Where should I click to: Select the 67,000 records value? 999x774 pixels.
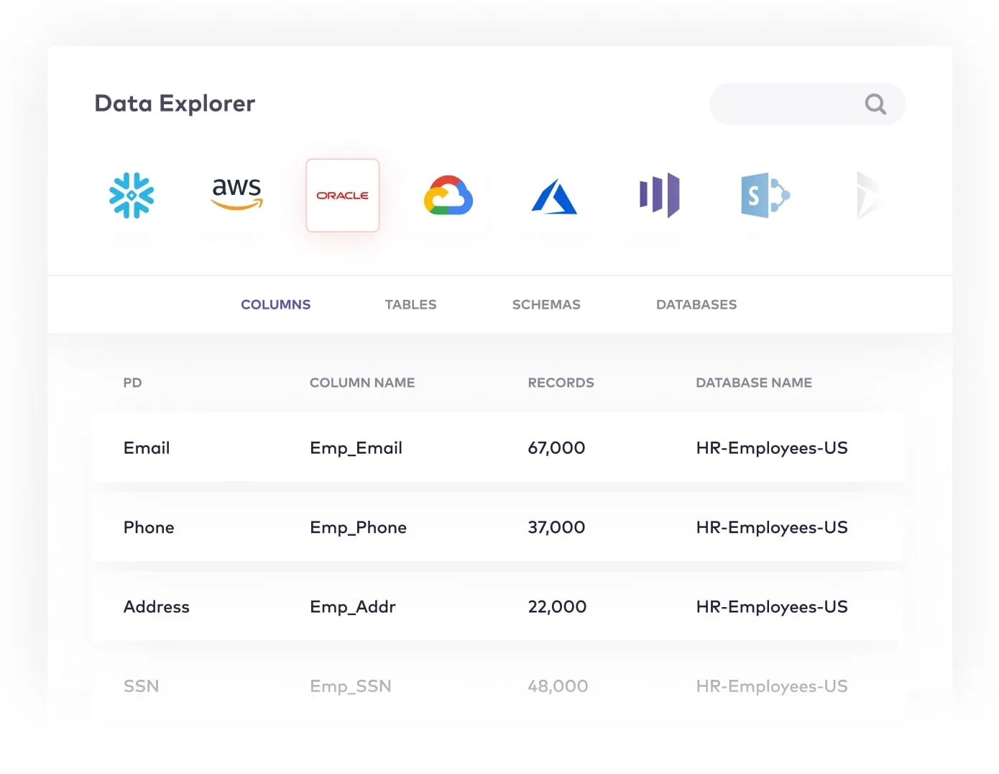point(556,448)
